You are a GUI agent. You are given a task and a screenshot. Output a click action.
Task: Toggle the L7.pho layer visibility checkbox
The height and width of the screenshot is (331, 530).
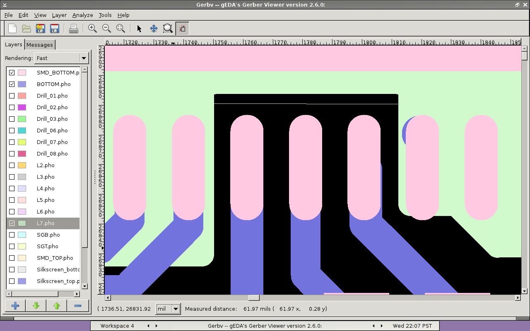pyautogui.click(x=12, y=223)
